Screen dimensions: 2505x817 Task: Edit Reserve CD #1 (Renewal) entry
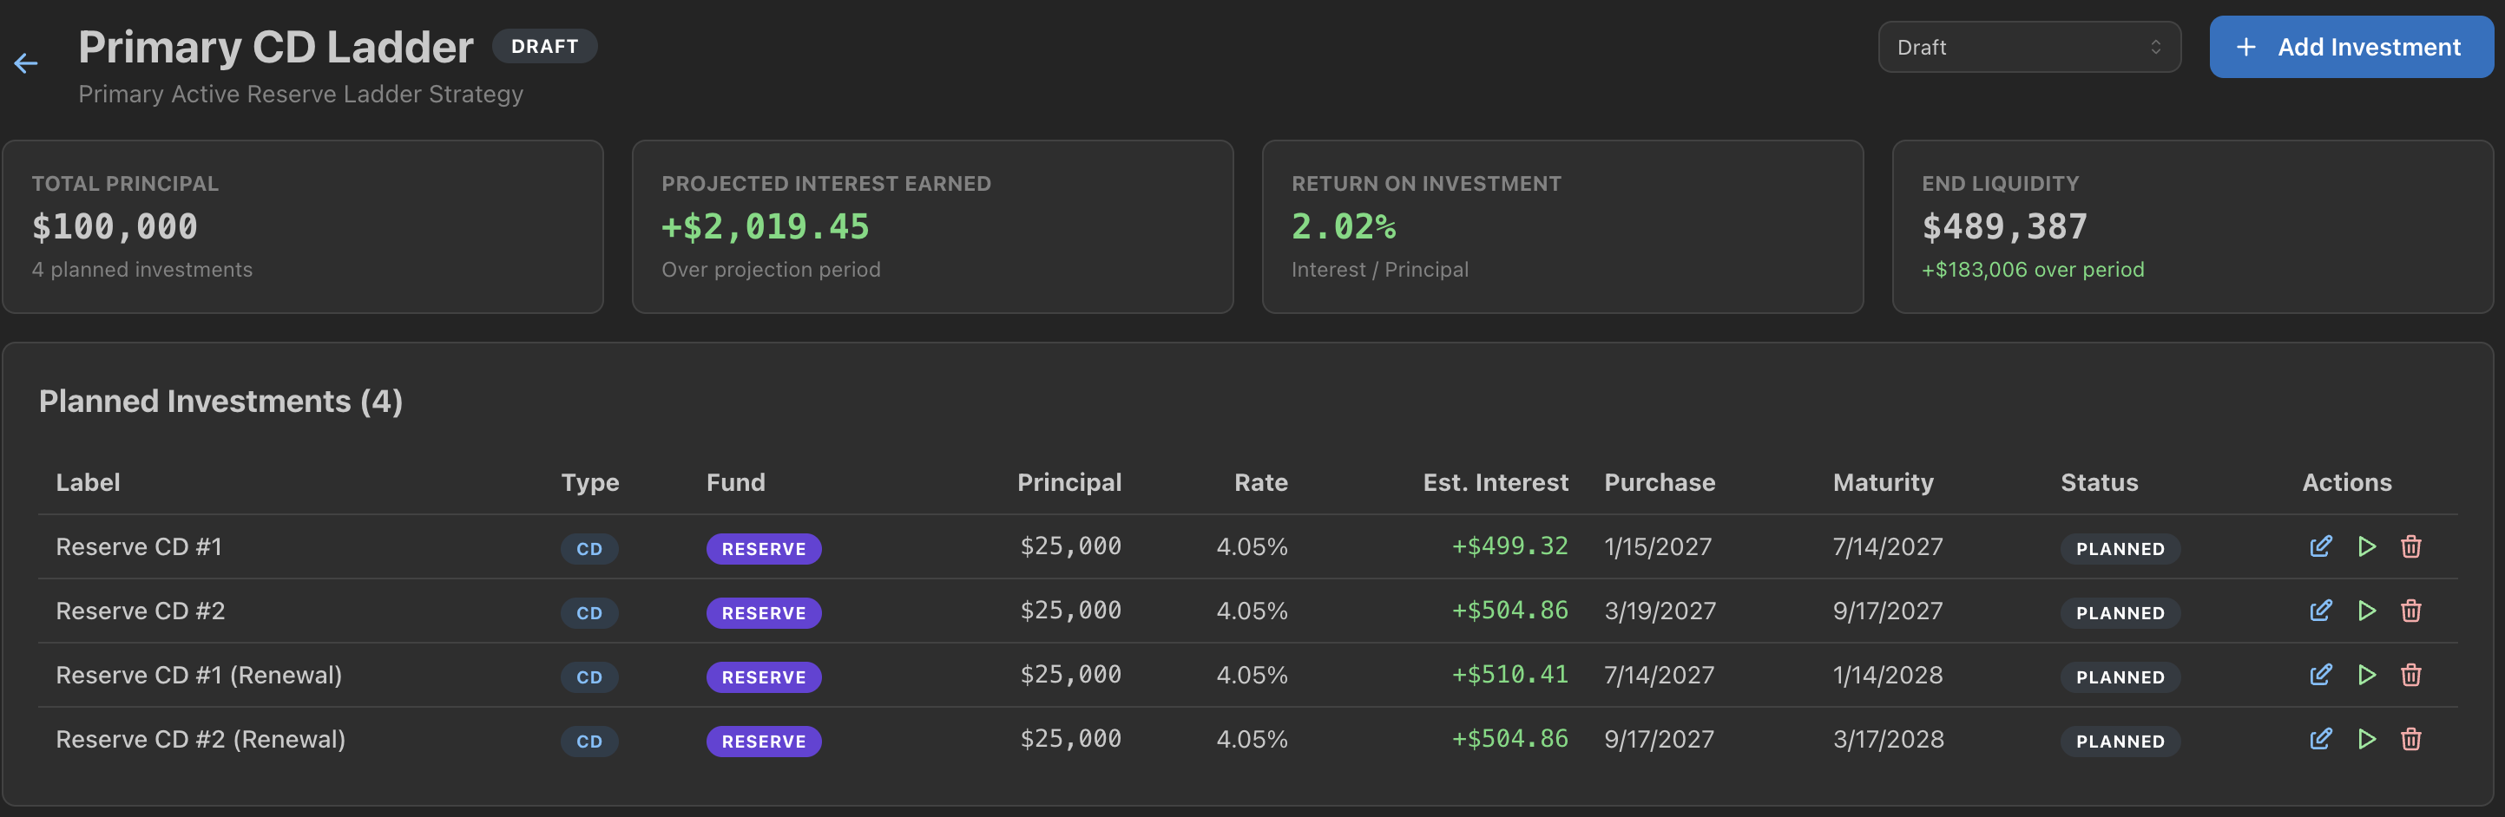(2320, 674)
